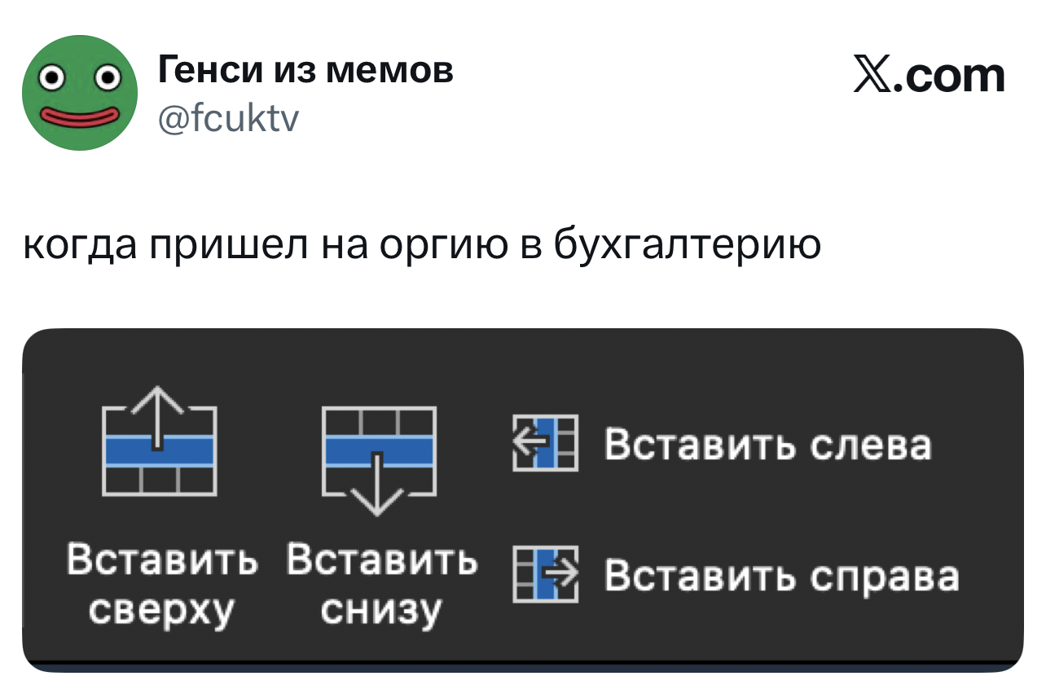Click the frog avatar's left eye
The height and width of the screenshot is (698, 1046).
(52, 80)
